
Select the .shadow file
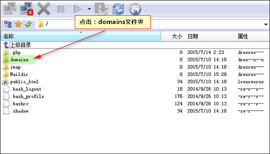(x=19, y=111)
